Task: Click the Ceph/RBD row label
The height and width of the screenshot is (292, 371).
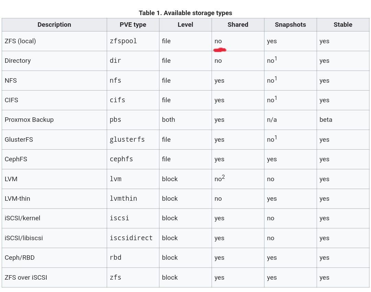Action: 20,257
